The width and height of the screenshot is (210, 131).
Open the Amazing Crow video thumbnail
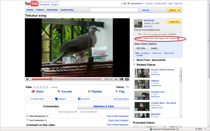click(142, 95)
